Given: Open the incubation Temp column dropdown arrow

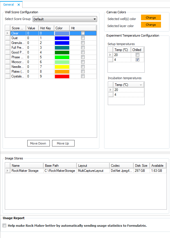Looking at the screenshot, I should click(x=141, y=85).
